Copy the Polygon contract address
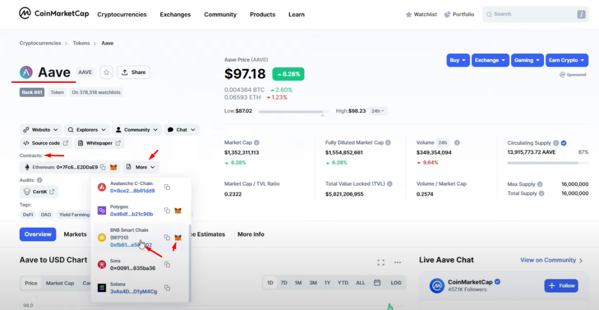 tap(167, 210)
